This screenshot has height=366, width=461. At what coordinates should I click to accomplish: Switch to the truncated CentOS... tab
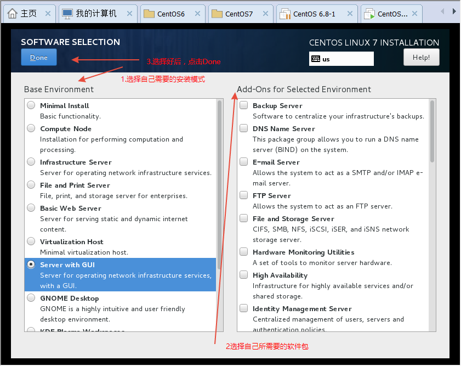coord(391,14)
